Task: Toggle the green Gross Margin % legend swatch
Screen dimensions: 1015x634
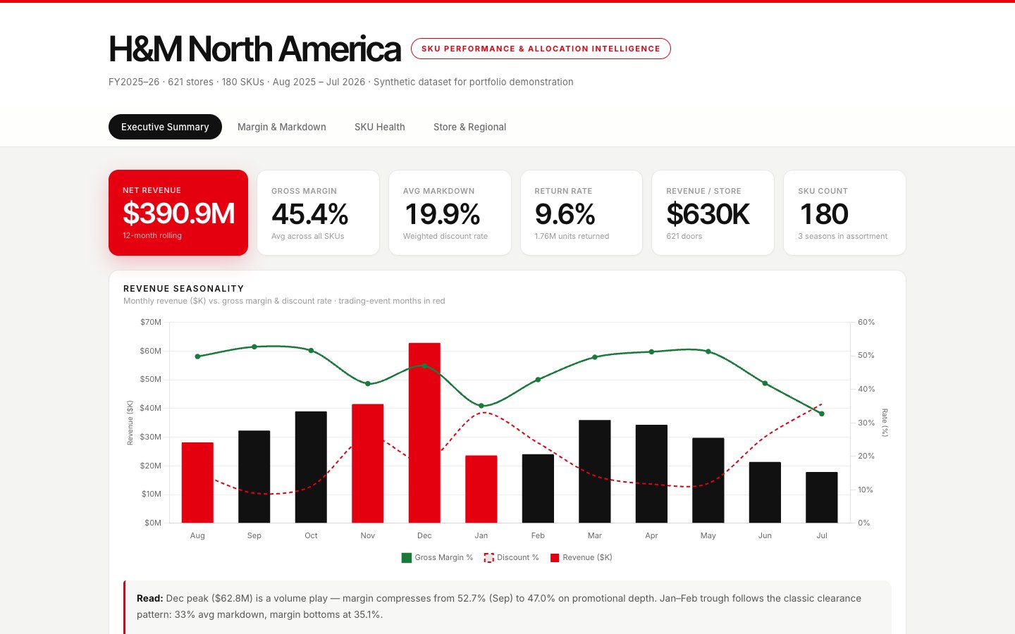Action: pos(407,558)
